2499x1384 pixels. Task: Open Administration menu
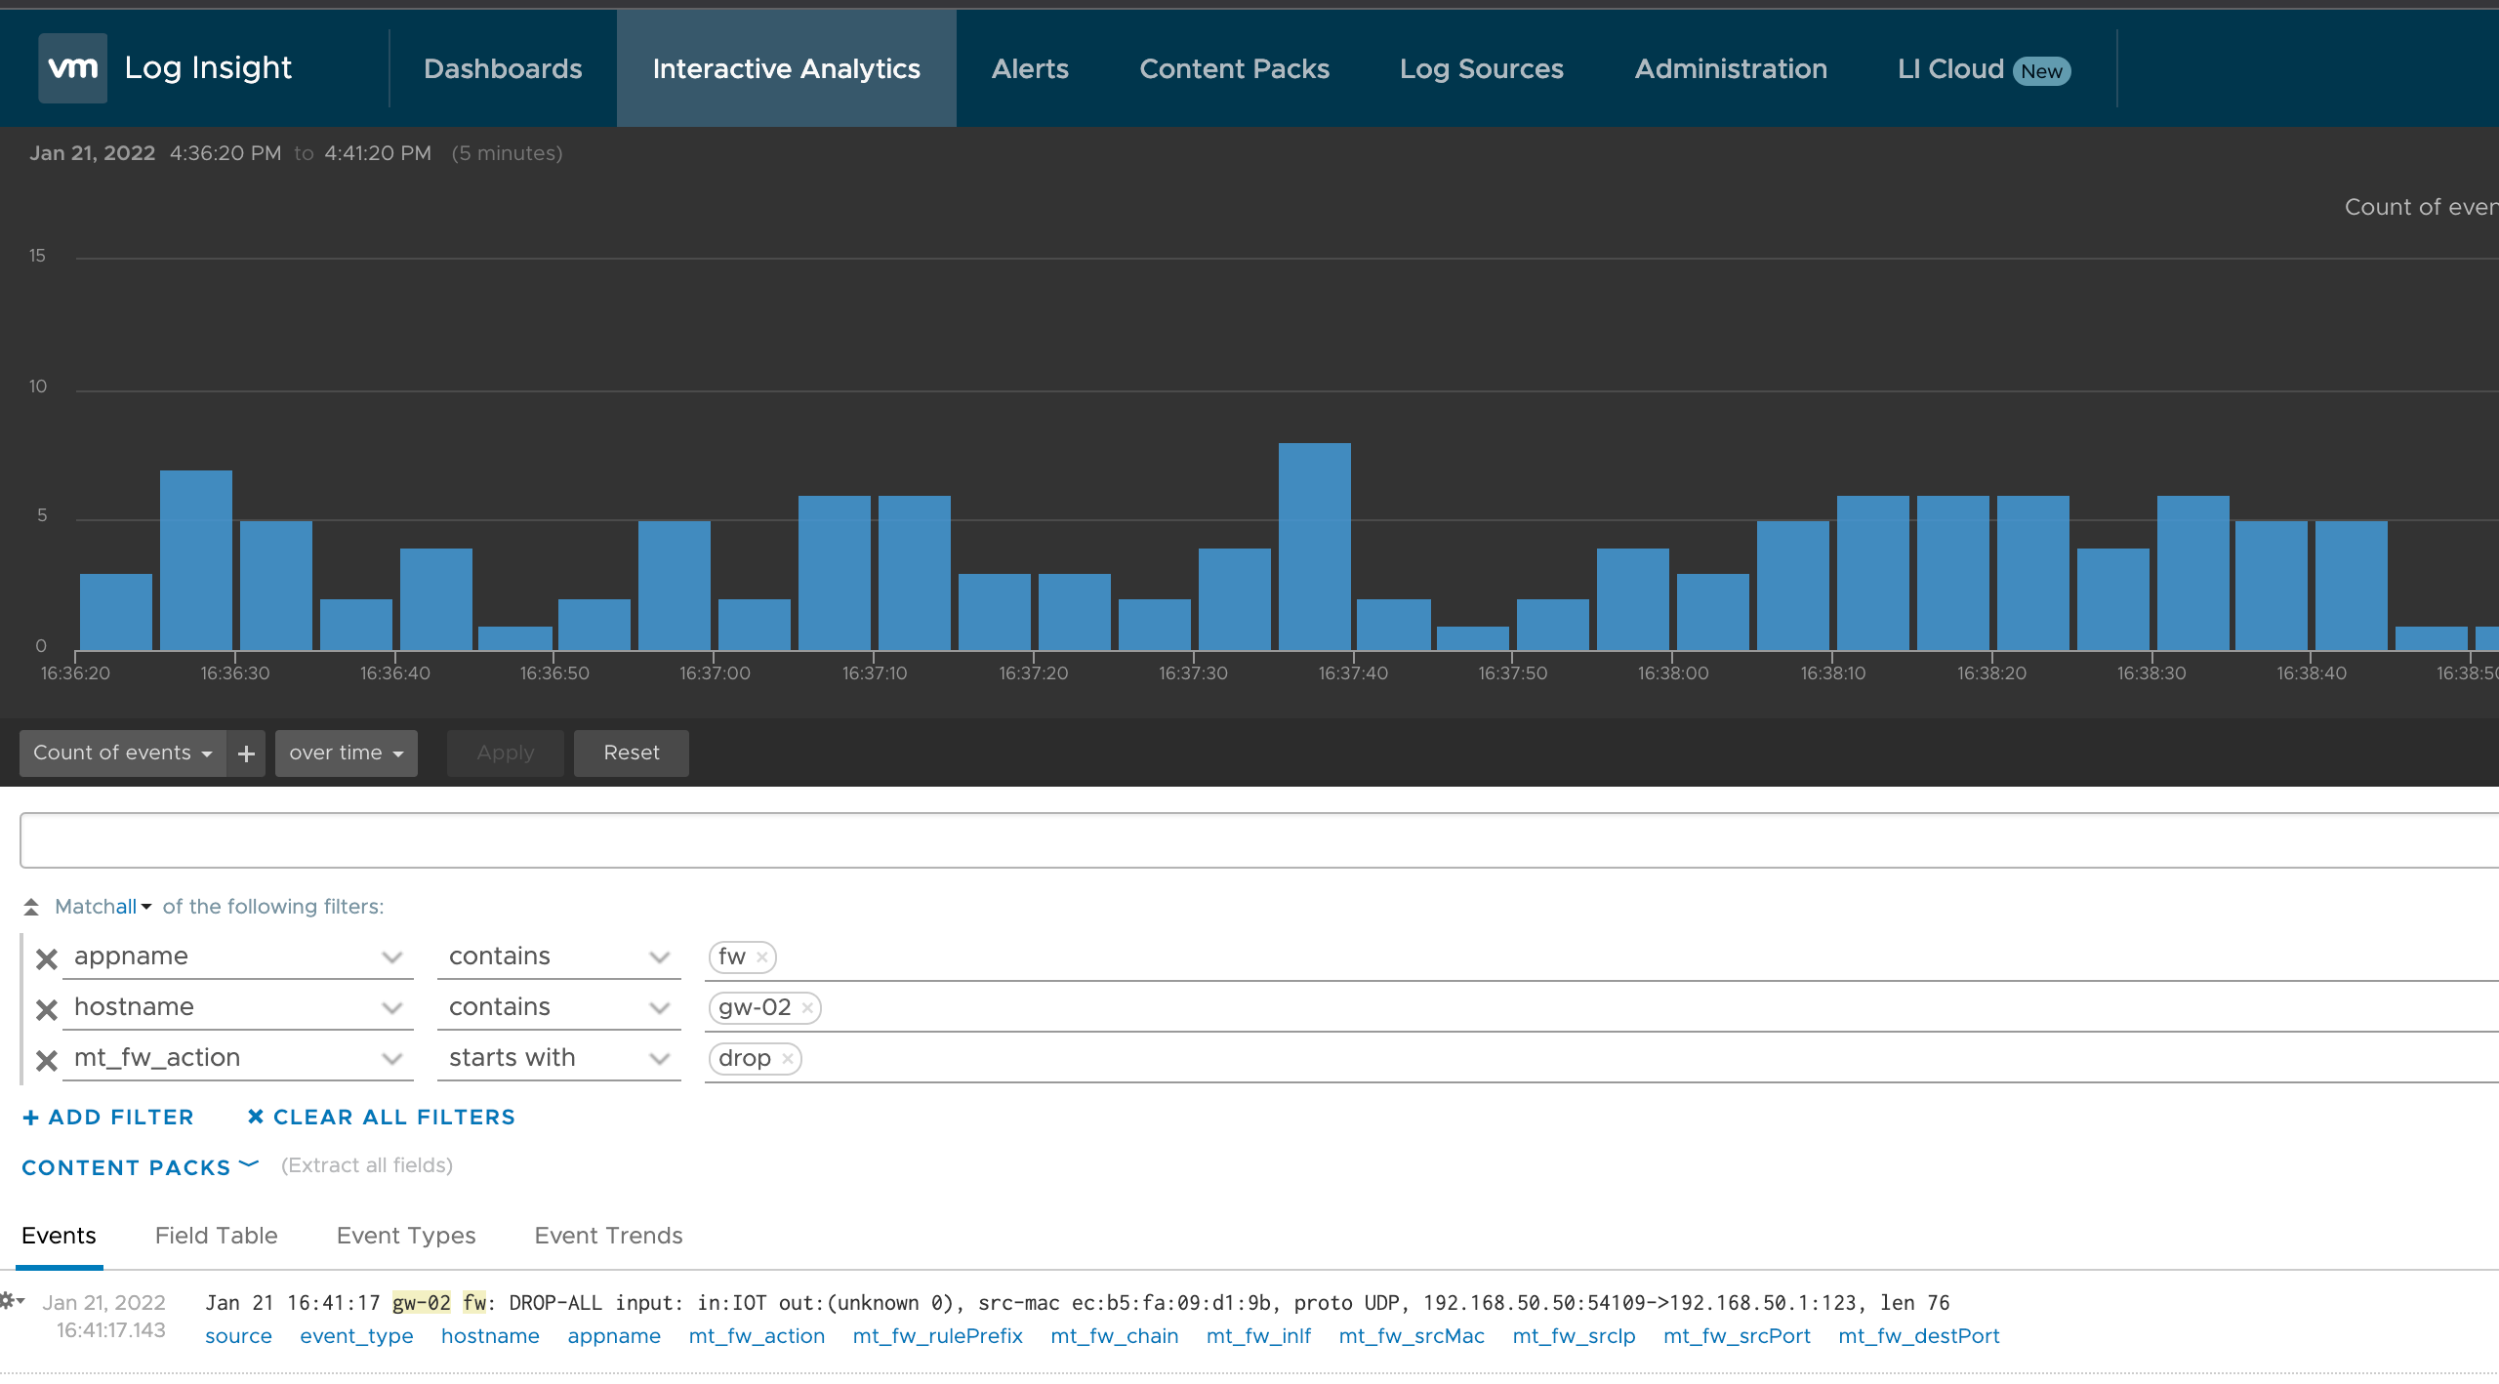click(x=1731, y=68)
